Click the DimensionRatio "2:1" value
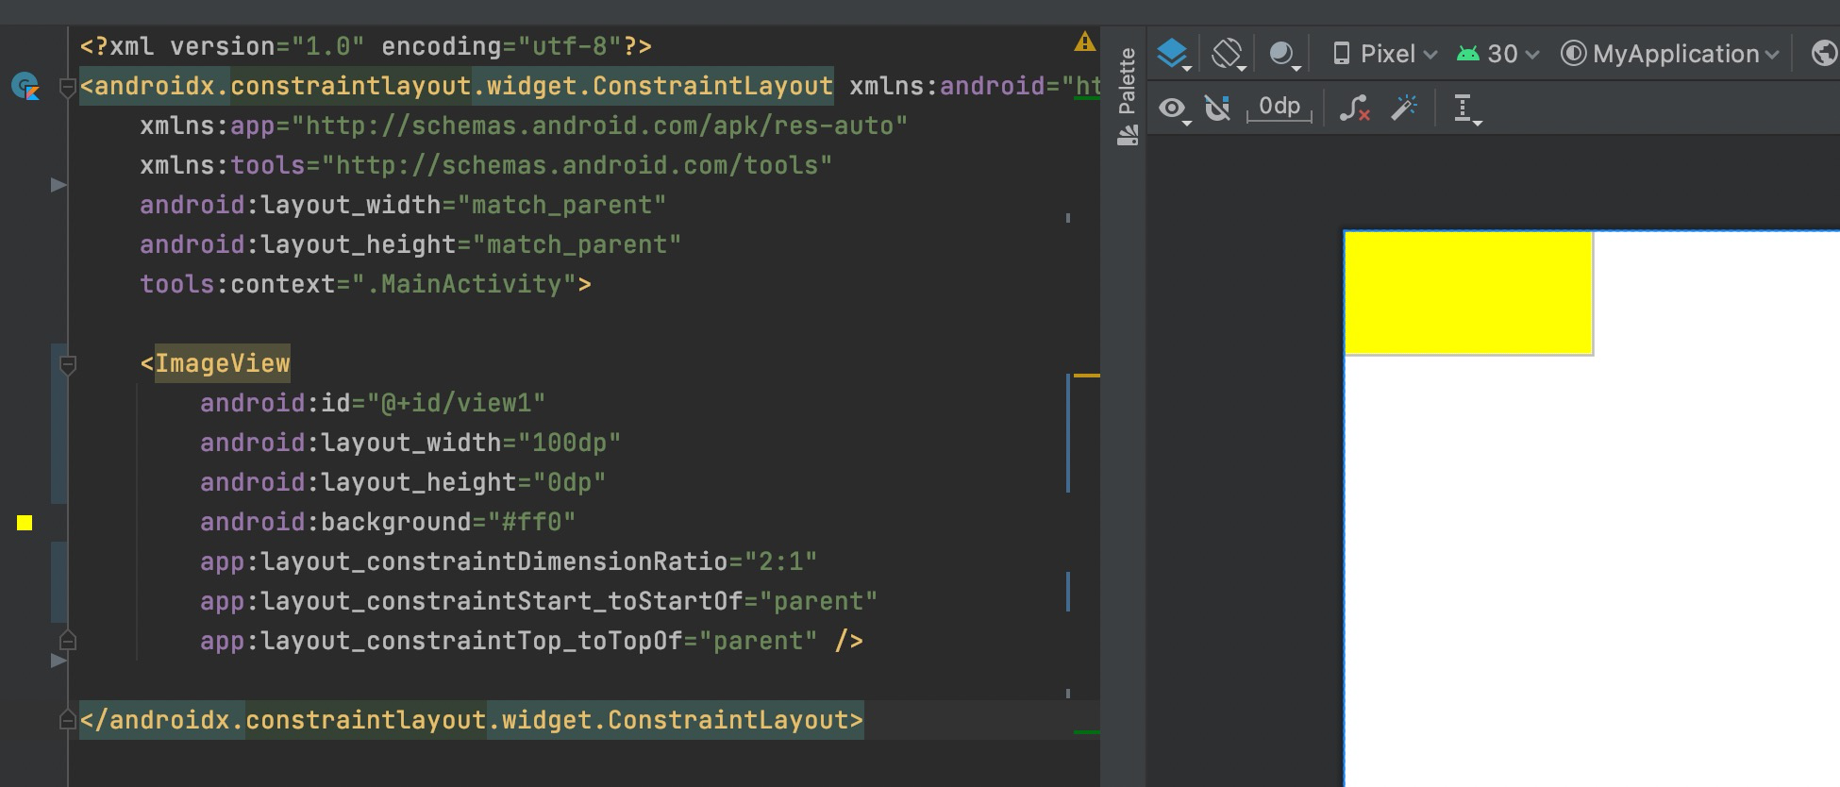This screenshot has width=1840, height=787. pos(780,561)
